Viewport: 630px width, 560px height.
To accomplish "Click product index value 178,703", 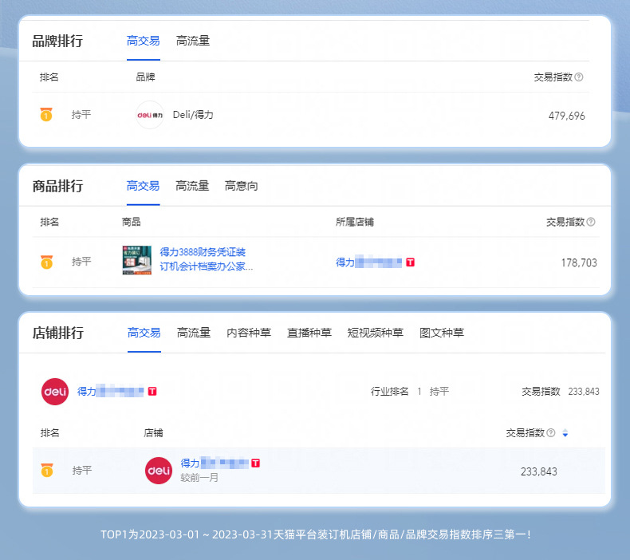I will [x=579, y=263].
